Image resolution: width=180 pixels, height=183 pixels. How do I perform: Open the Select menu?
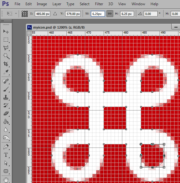[84, 4]
